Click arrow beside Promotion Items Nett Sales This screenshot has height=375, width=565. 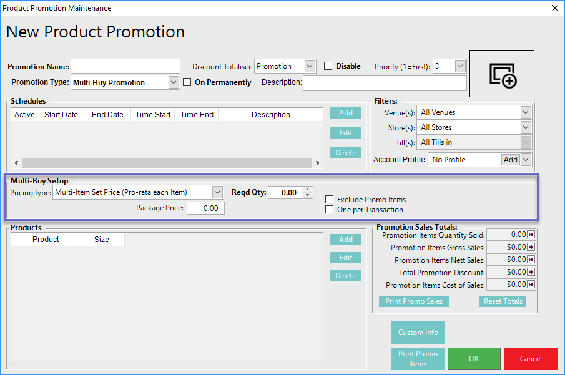click(x=531, y=260)
